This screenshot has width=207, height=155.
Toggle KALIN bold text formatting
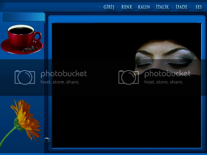144,7
